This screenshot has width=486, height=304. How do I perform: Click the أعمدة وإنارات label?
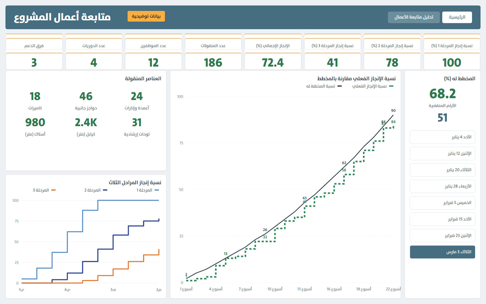(137, 108)
